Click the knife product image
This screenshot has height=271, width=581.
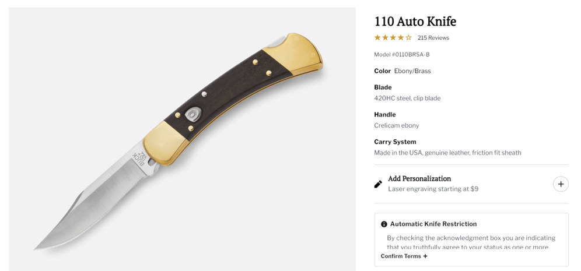pos(182,139)
